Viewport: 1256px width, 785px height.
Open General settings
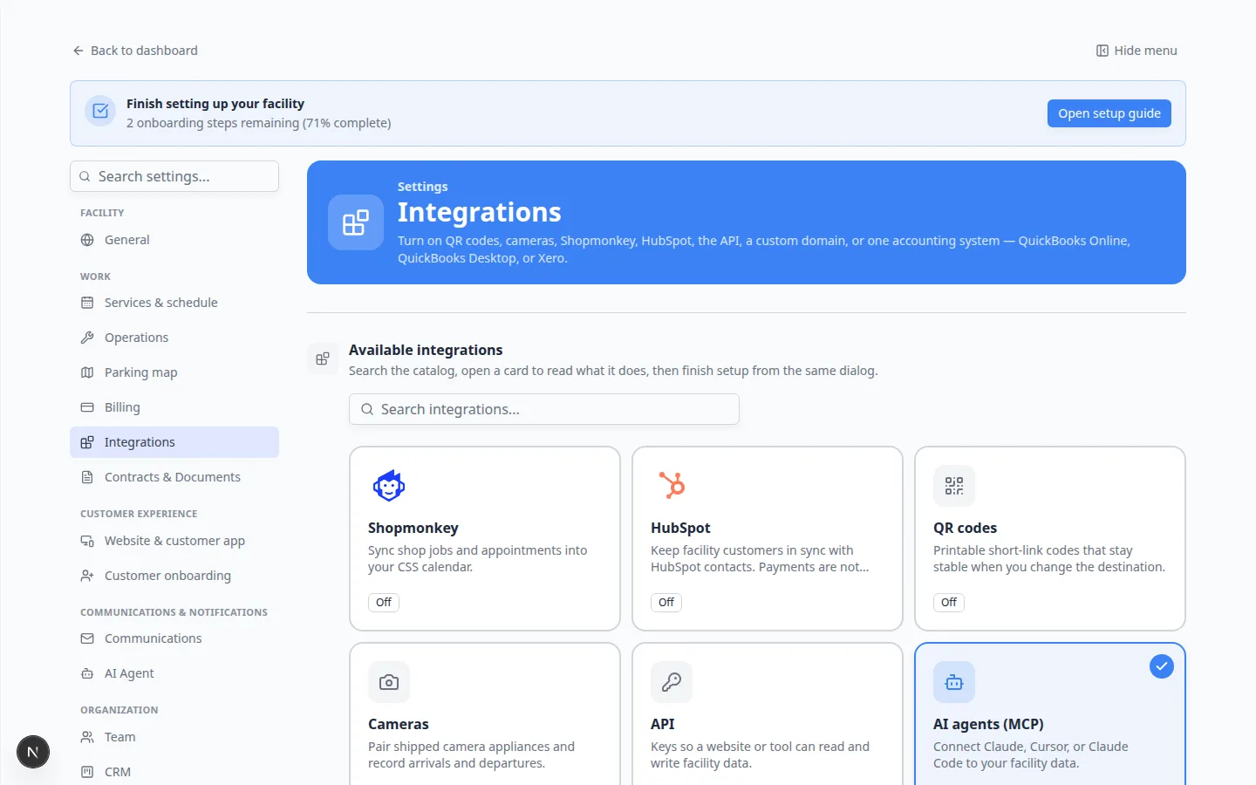[174, 240]
